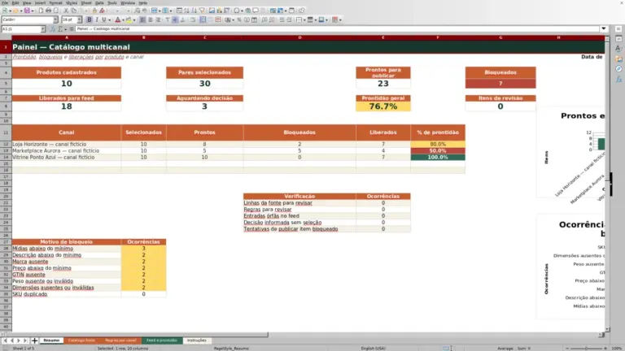The image size is (625, 351).
Task: Click the Save document icon
Action: (x=27, y=11)
